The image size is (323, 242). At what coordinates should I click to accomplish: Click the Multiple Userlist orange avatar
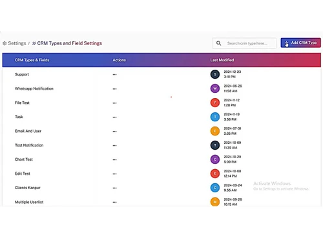pyautogui.click(x=215, y=202)
